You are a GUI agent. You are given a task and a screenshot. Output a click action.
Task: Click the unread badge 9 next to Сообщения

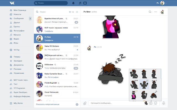(30, 18)
